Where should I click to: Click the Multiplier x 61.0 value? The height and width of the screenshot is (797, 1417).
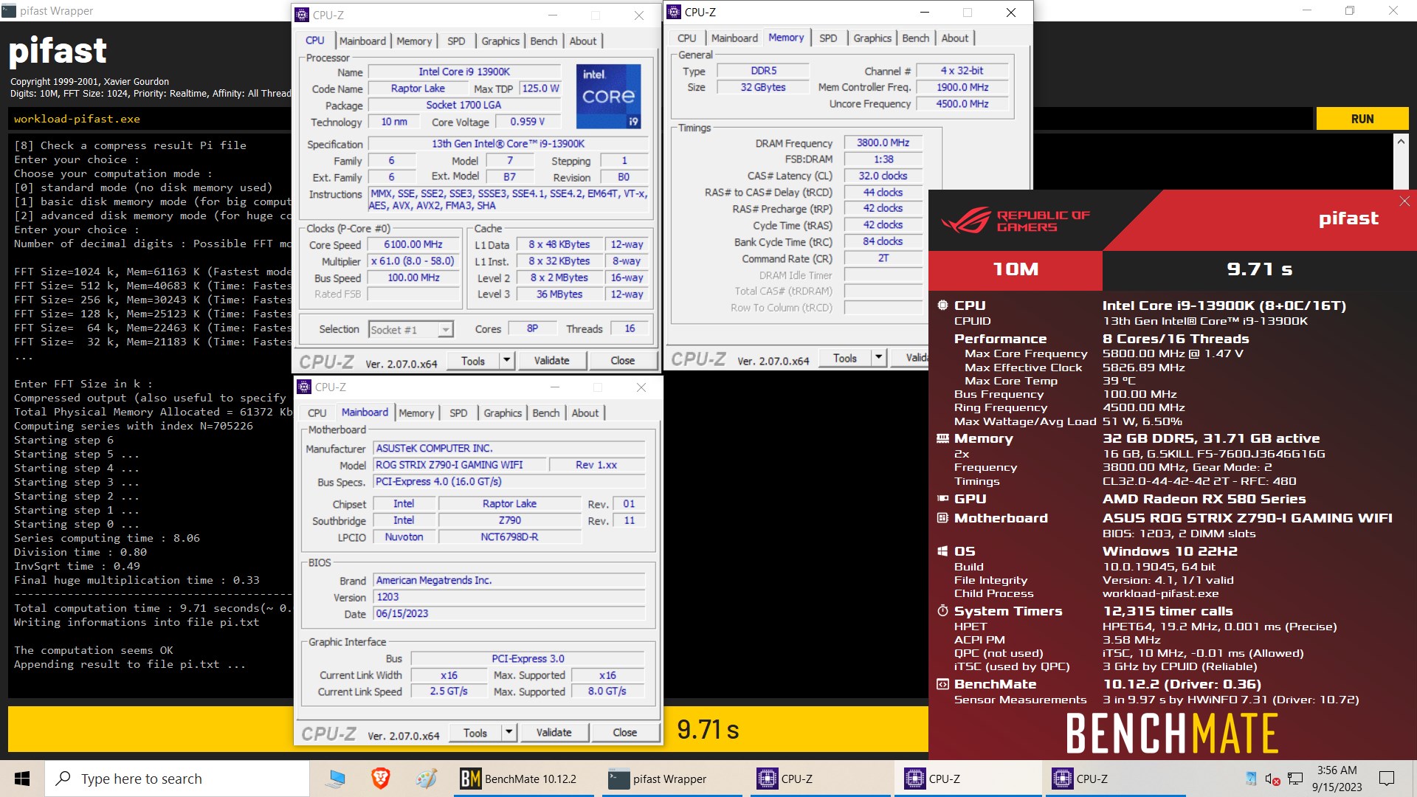pos(413,261)
